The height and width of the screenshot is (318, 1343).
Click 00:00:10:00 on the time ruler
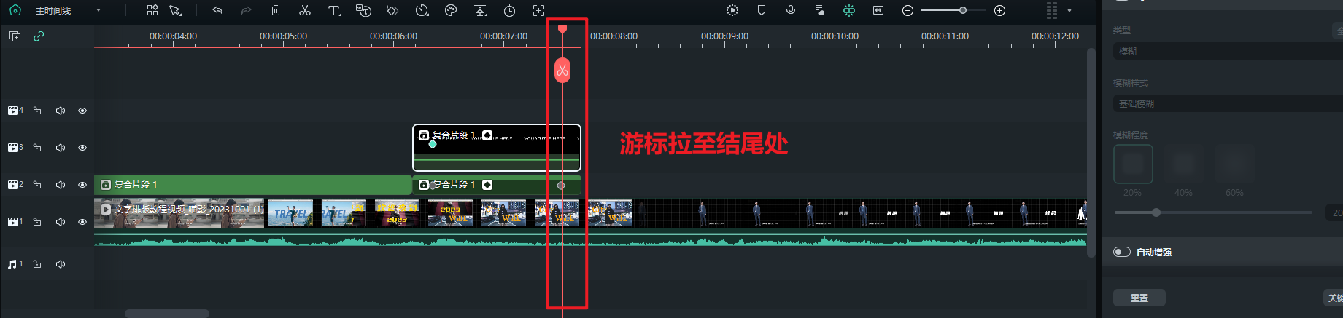tap(835, 36)
